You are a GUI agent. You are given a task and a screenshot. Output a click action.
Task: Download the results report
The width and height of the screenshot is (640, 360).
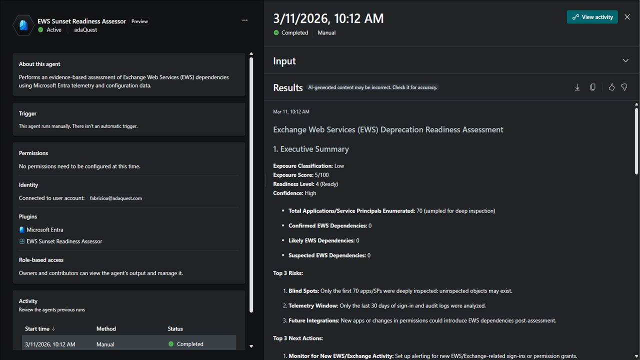[577, 87]
